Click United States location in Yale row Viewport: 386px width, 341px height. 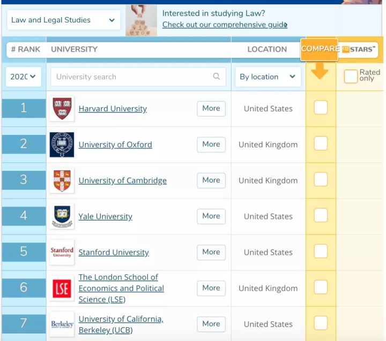(x=268, y=216)
